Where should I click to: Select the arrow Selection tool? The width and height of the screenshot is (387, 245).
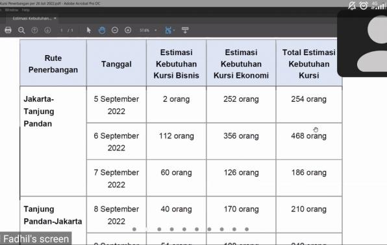[x=89, y=30]
